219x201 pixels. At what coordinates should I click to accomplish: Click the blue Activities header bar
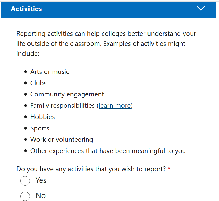[108, 10]
